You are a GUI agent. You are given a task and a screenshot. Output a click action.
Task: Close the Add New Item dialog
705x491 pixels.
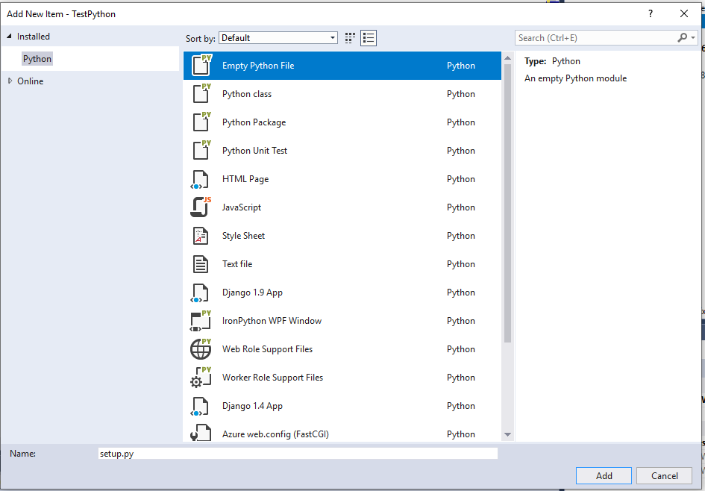[684, 14]
